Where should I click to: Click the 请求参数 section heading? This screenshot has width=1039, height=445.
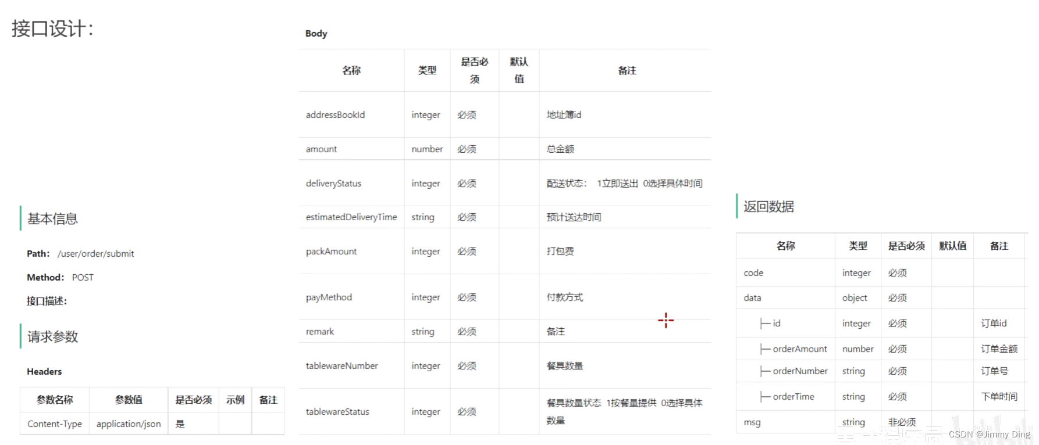[x=52, y=336]
